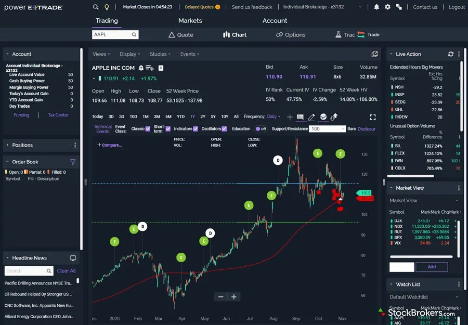Add AAPL to a list using the list-plus icon
The image size is (468, 325).
point(150,68)
